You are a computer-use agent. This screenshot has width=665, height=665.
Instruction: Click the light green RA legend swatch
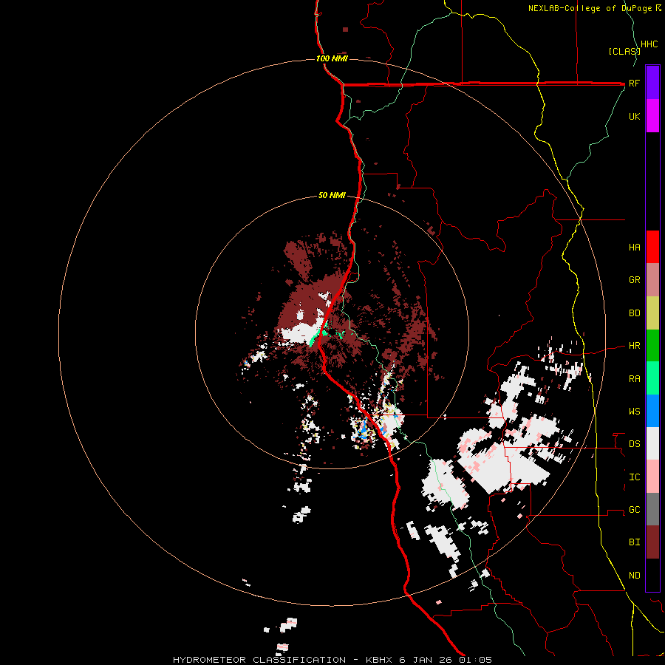pyautogui.click(x=652, y=378)
